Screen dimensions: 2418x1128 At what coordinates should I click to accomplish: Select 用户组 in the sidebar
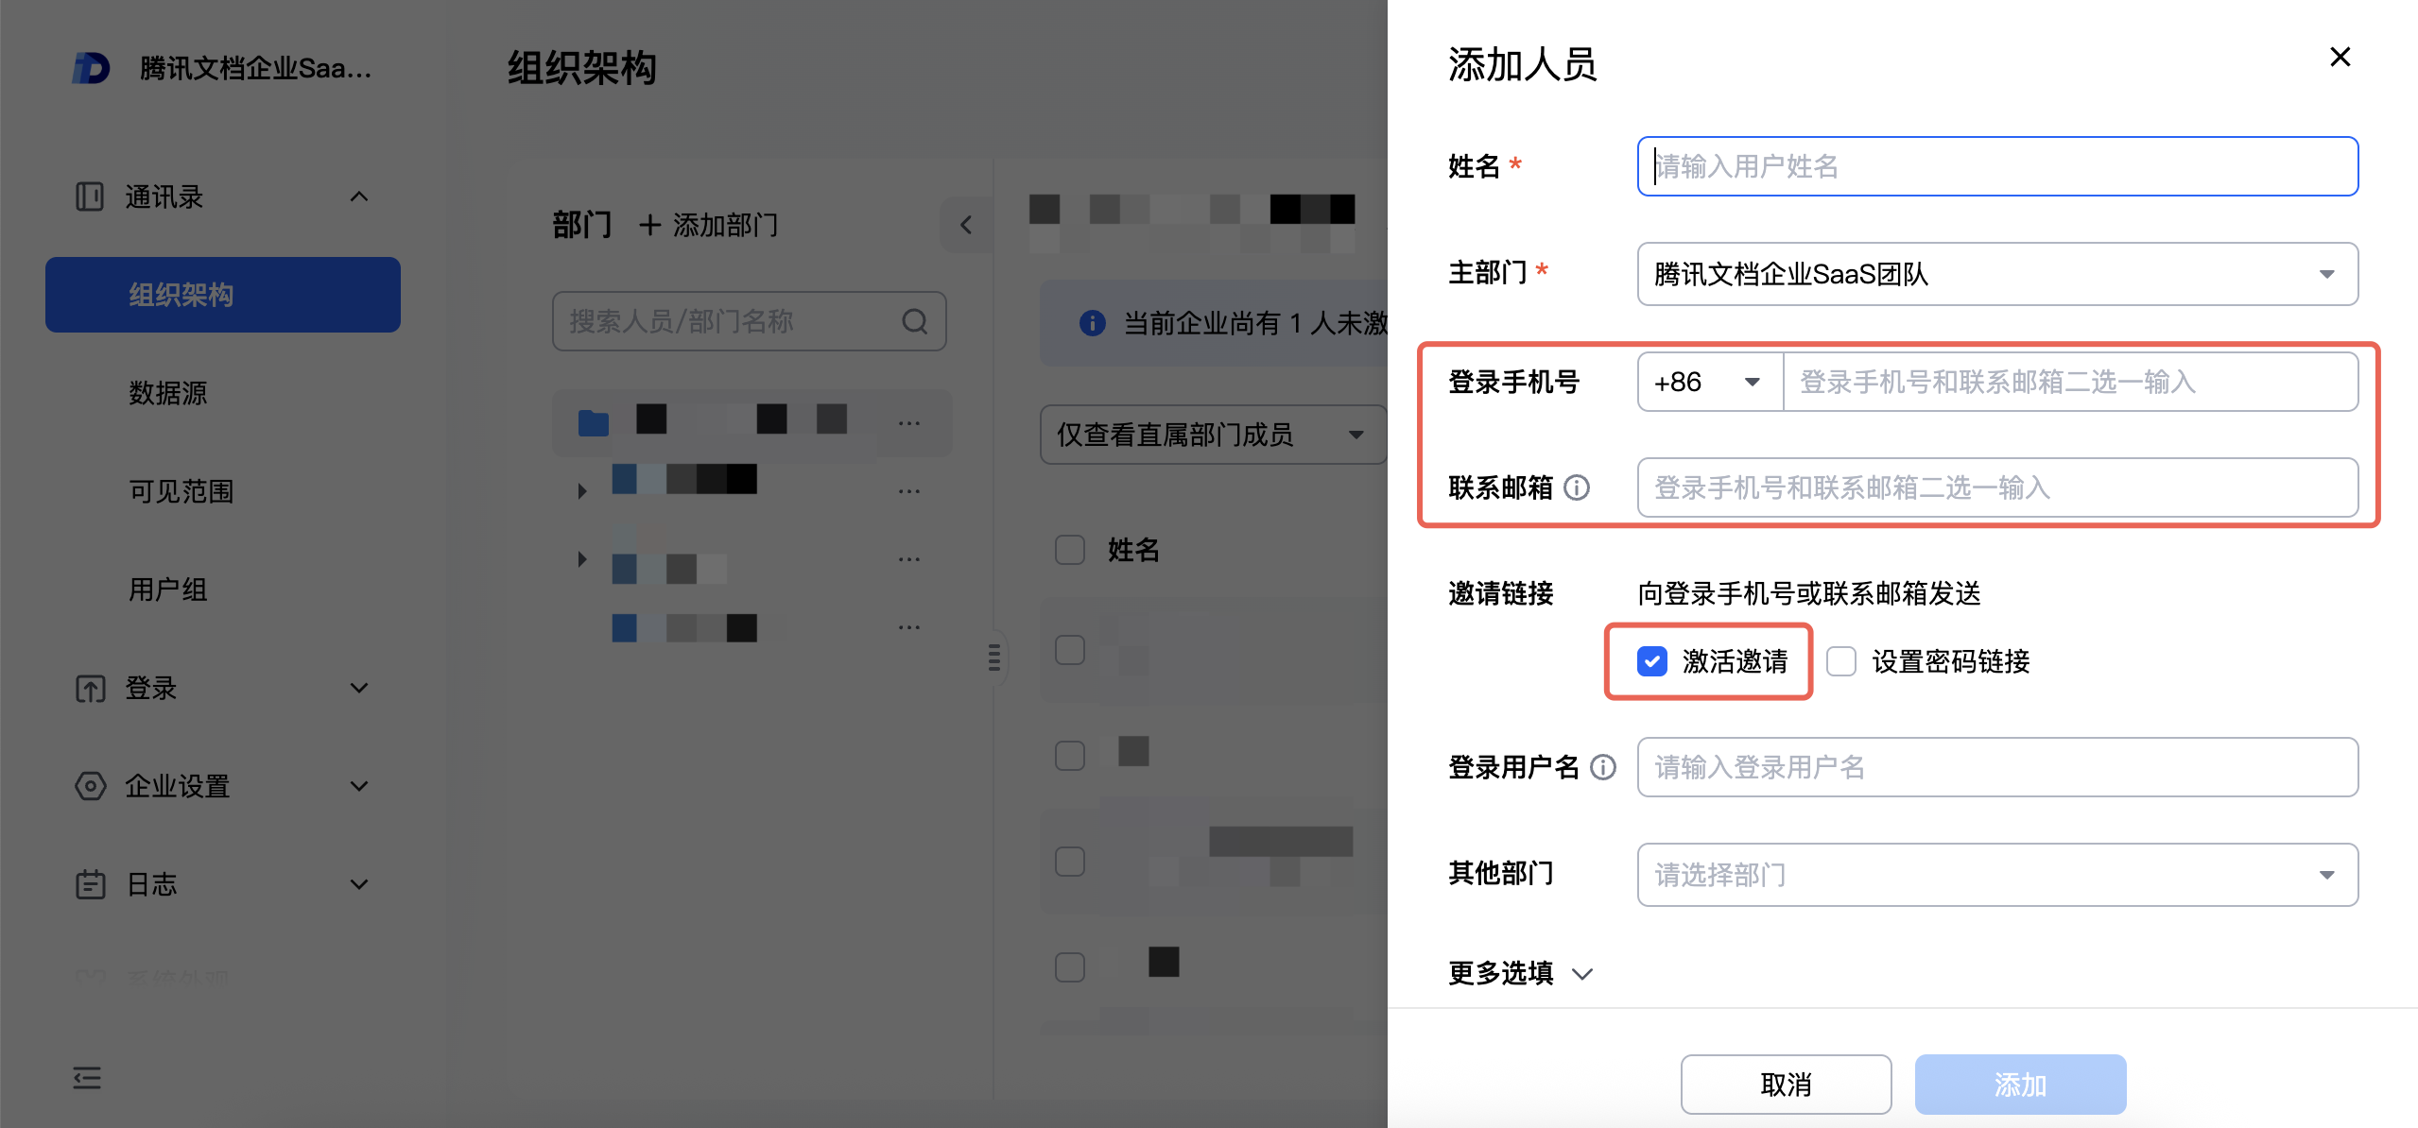pyautogui.click(x=168, y=590)
